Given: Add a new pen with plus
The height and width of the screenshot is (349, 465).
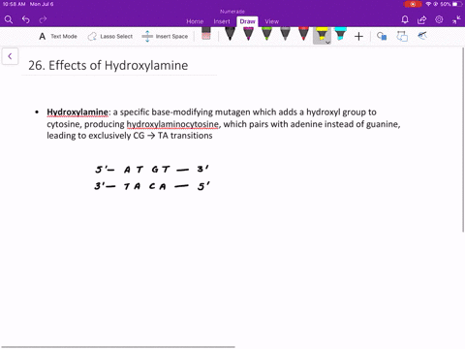Looking at the screenshot, I should [x=358, y=37].
